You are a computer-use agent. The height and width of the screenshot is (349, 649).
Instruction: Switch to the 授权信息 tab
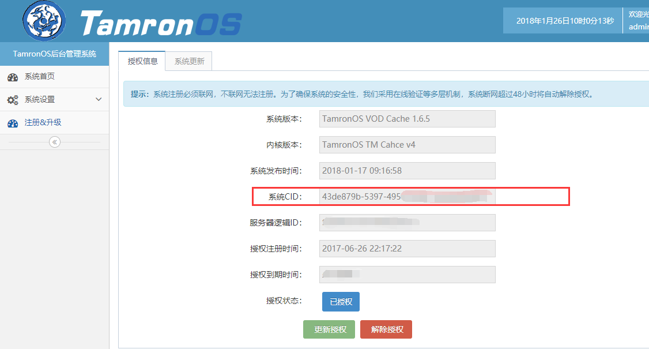(x=142, y=61)
